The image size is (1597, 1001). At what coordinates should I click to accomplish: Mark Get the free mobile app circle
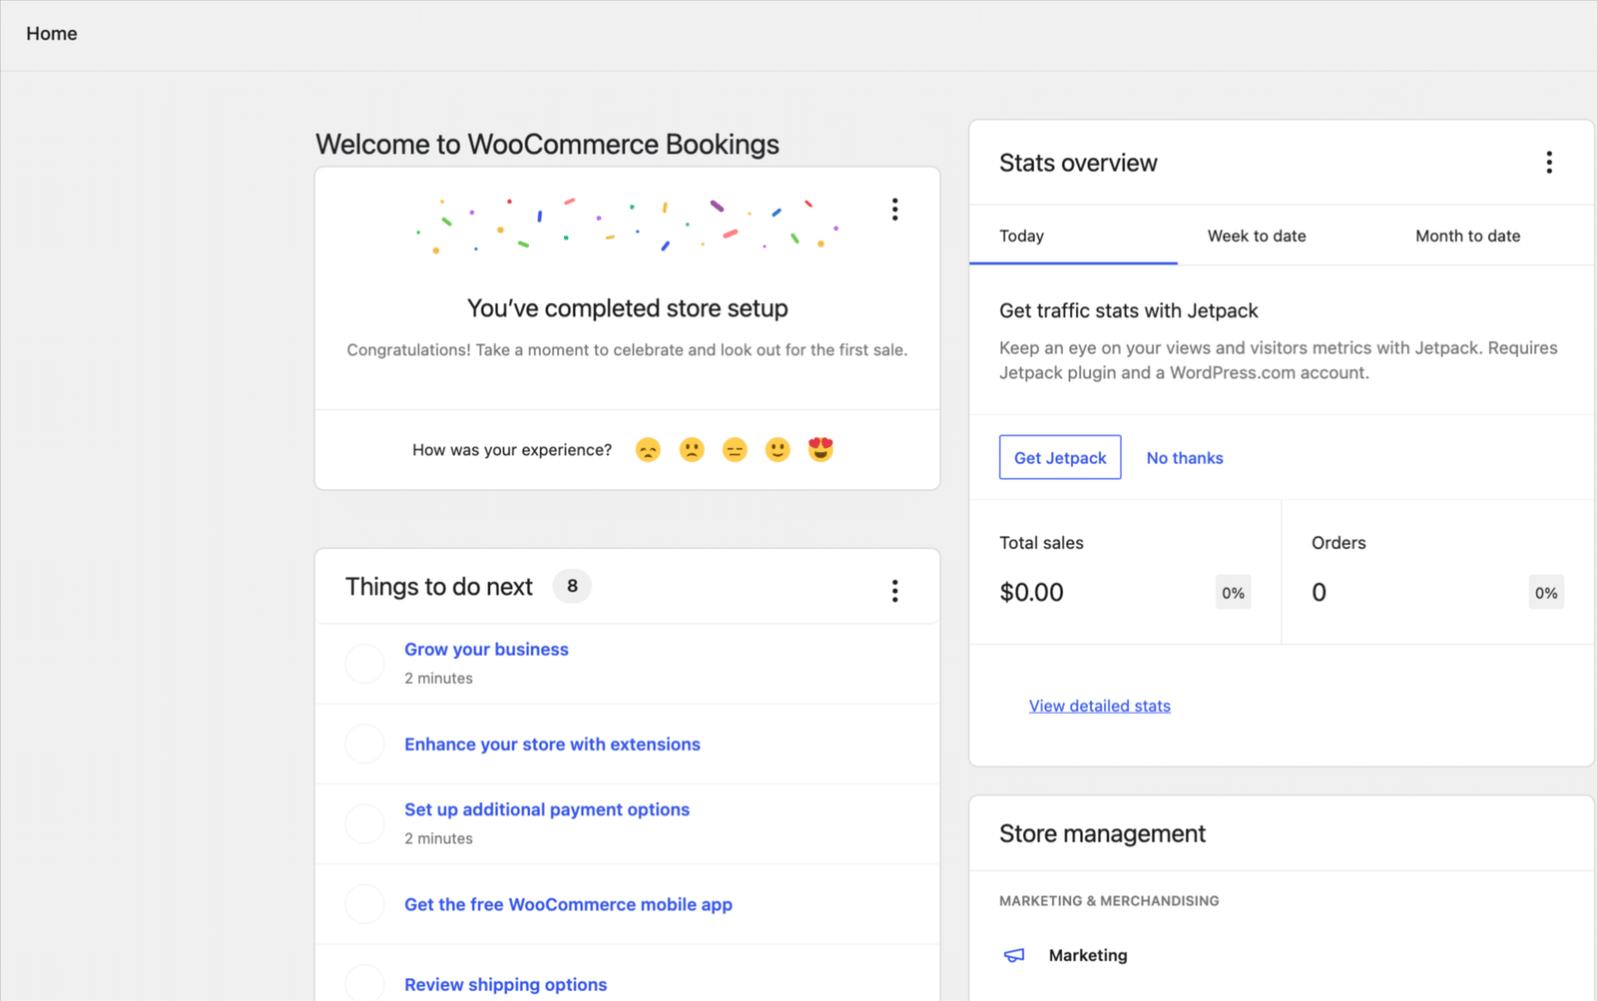click(364, 904)
